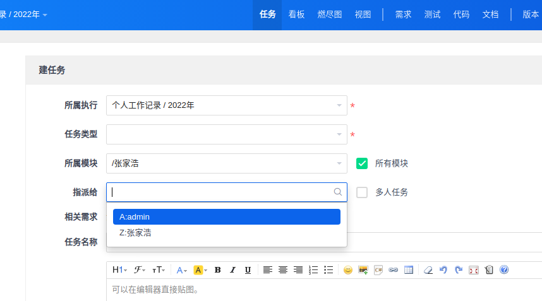
Task: Open the 代码 tab
Action: 461,15
